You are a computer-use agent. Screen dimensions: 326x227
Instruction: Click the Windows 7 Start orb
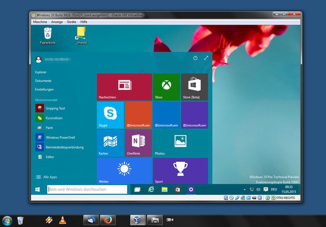point(7,221)
